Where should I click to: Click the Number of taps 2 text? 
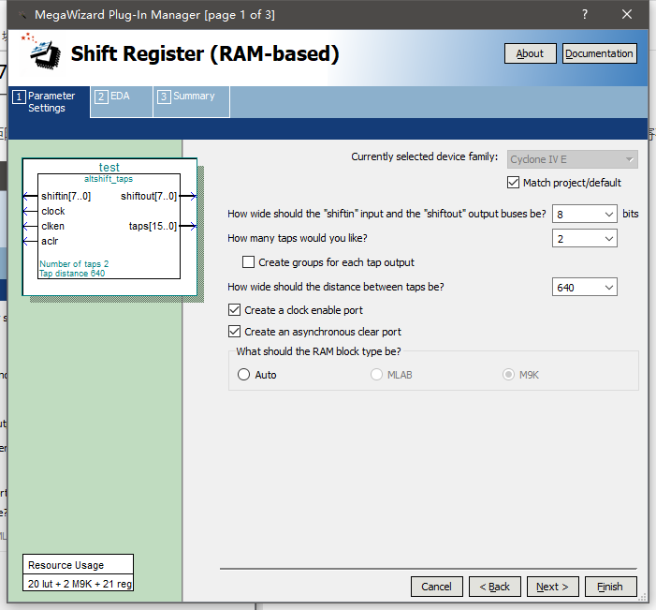[74, 264]
